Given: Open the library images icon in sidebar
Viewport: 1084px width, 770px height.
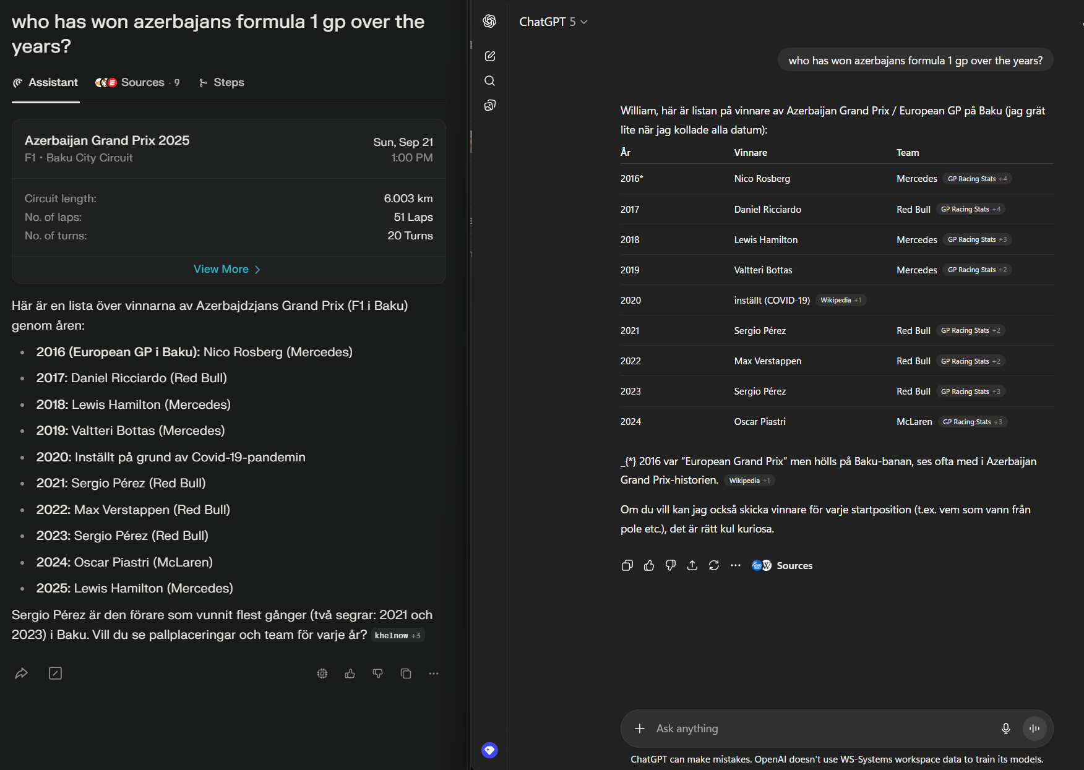Looking at the screenshot, I should (489, 105).
